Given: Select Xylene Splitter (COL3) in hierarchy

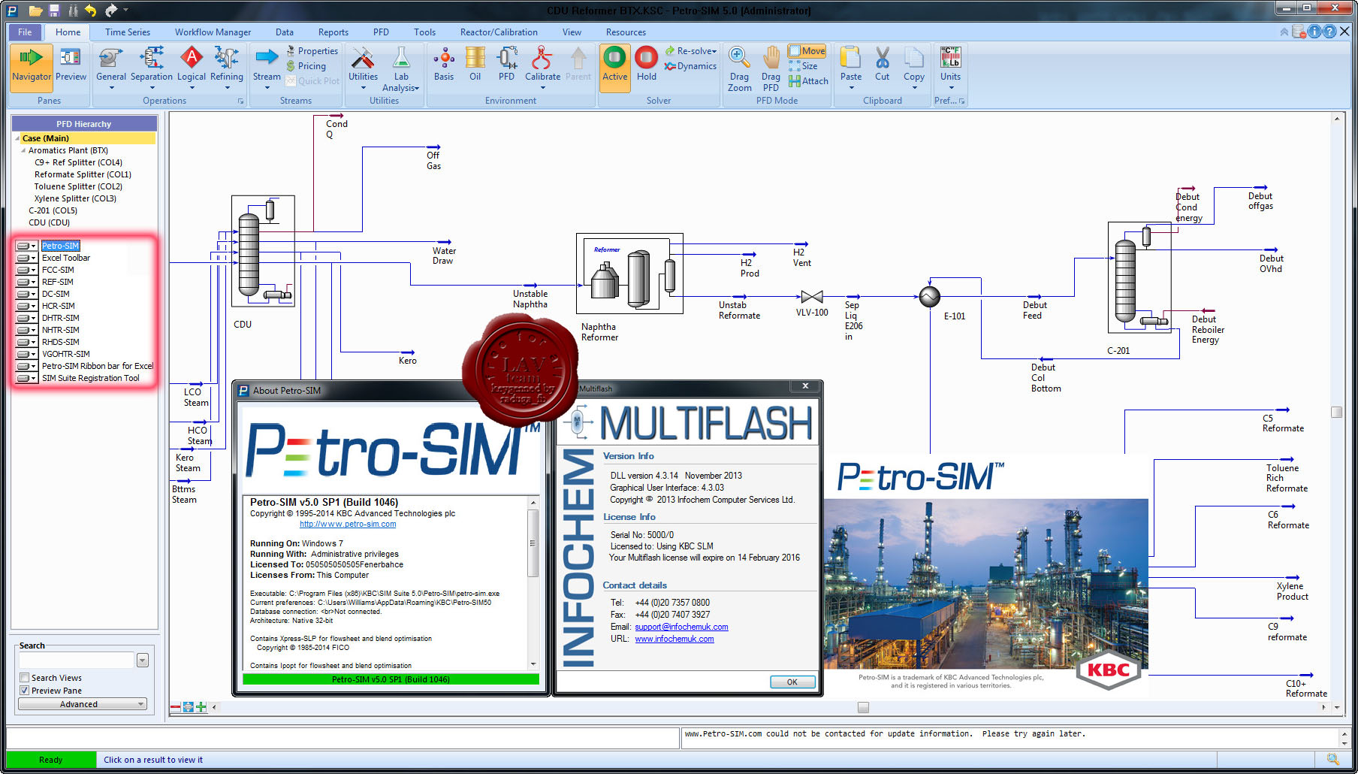Looking at the screenshot, I should coord(75,198).
